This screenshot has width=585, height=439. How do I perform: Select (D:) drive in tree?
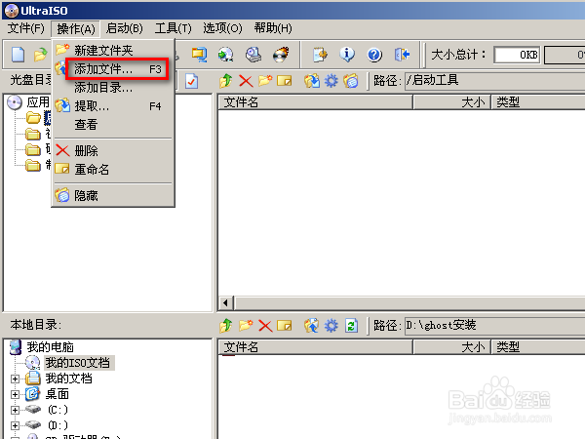[x=58, y=425]
